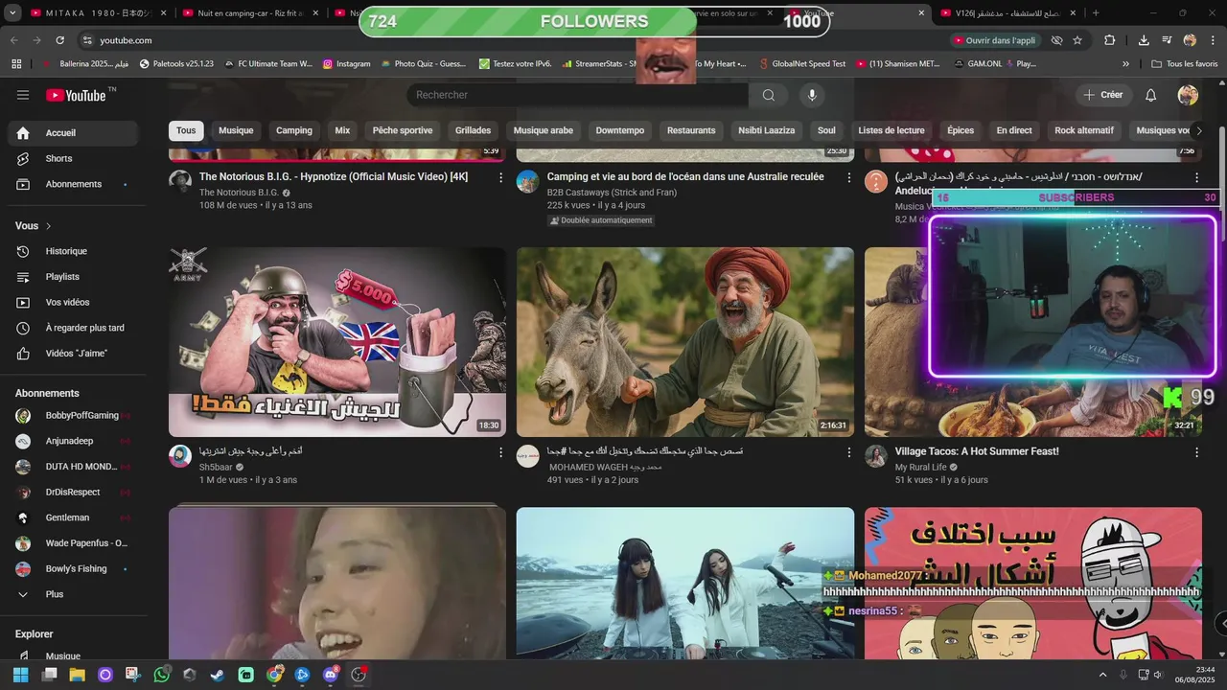Open the Google apps grid in bookmarks bar
The width and height of the screenshot is (1227, 690).
point(16,64)
